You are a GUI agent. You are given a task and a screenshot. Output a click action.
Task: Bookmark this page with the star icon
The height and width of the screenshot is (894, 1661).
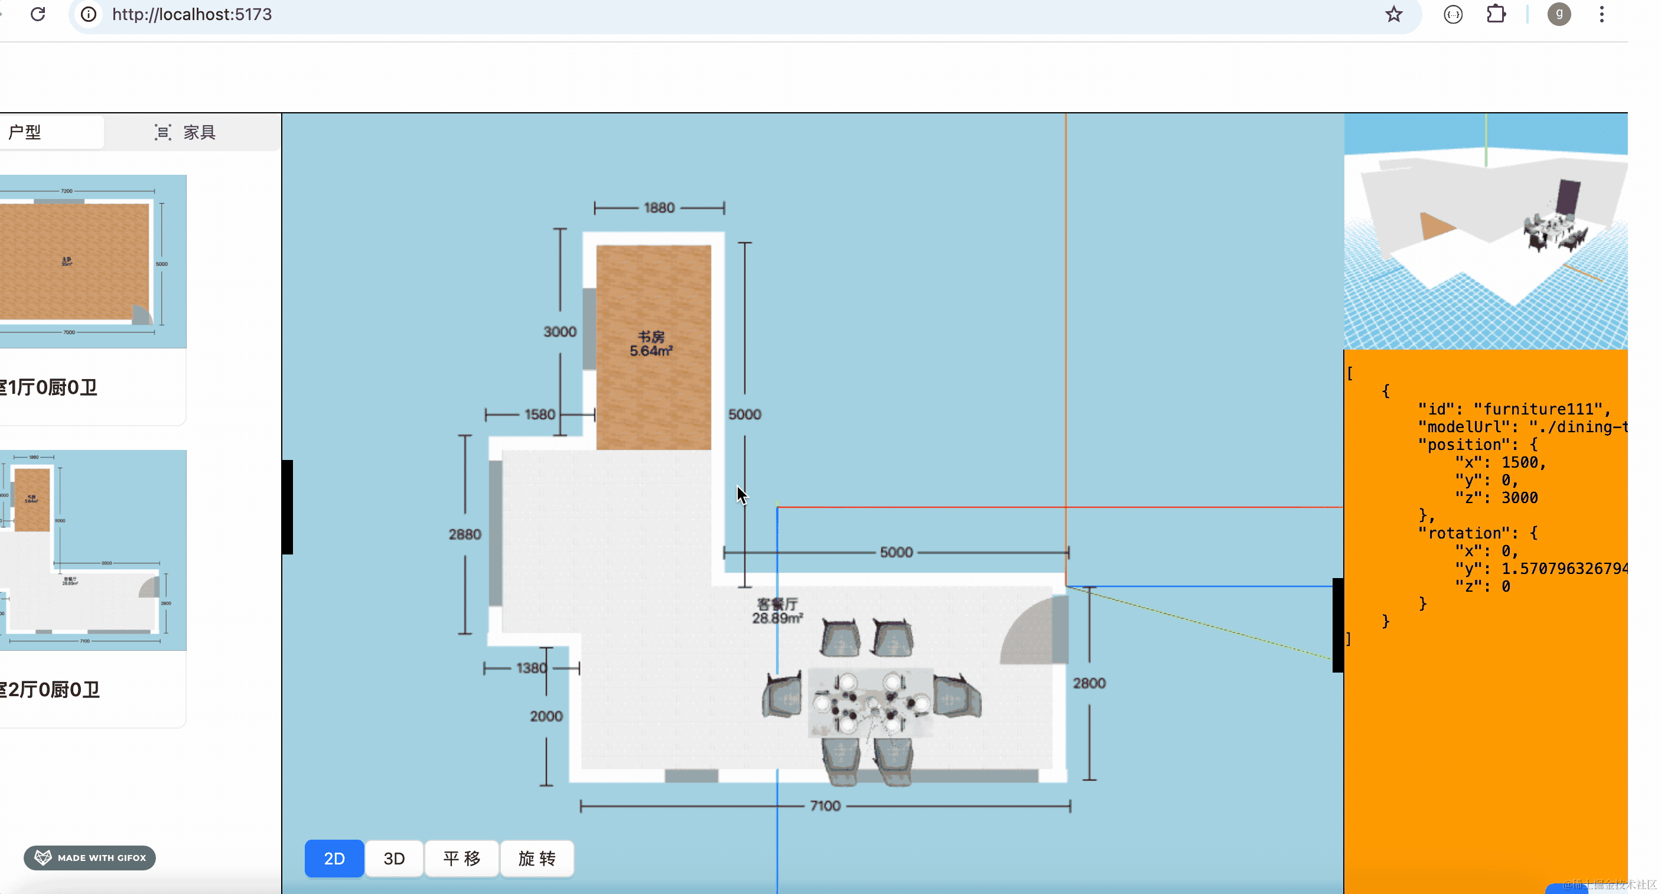[1393, 14]
